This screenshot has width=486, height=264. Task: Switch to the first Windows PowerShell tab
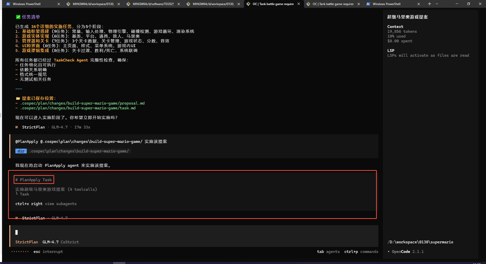click(26, 4)
